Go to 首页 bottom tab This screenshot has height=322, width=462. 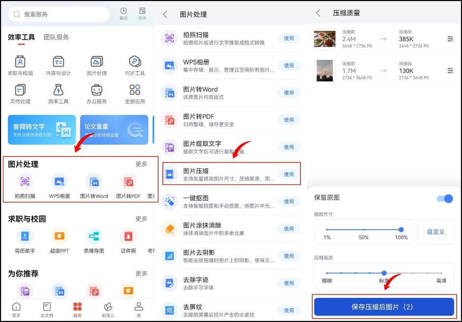click(16, 310)
